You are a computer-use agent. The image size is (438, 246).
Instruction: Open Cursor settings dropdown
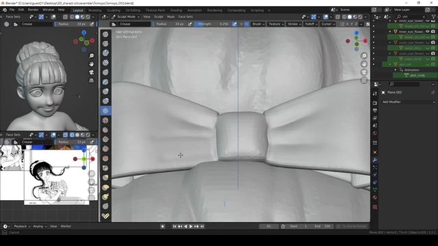click(328, 25)
